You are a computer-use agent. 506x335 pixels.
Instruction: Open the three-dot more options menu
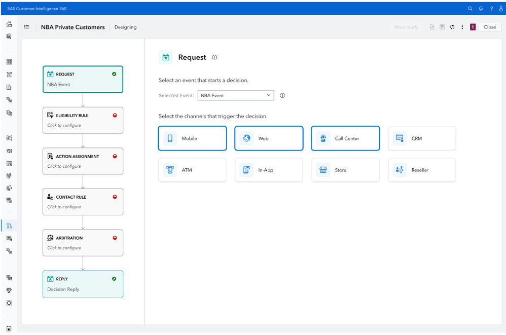pos(462,27)
